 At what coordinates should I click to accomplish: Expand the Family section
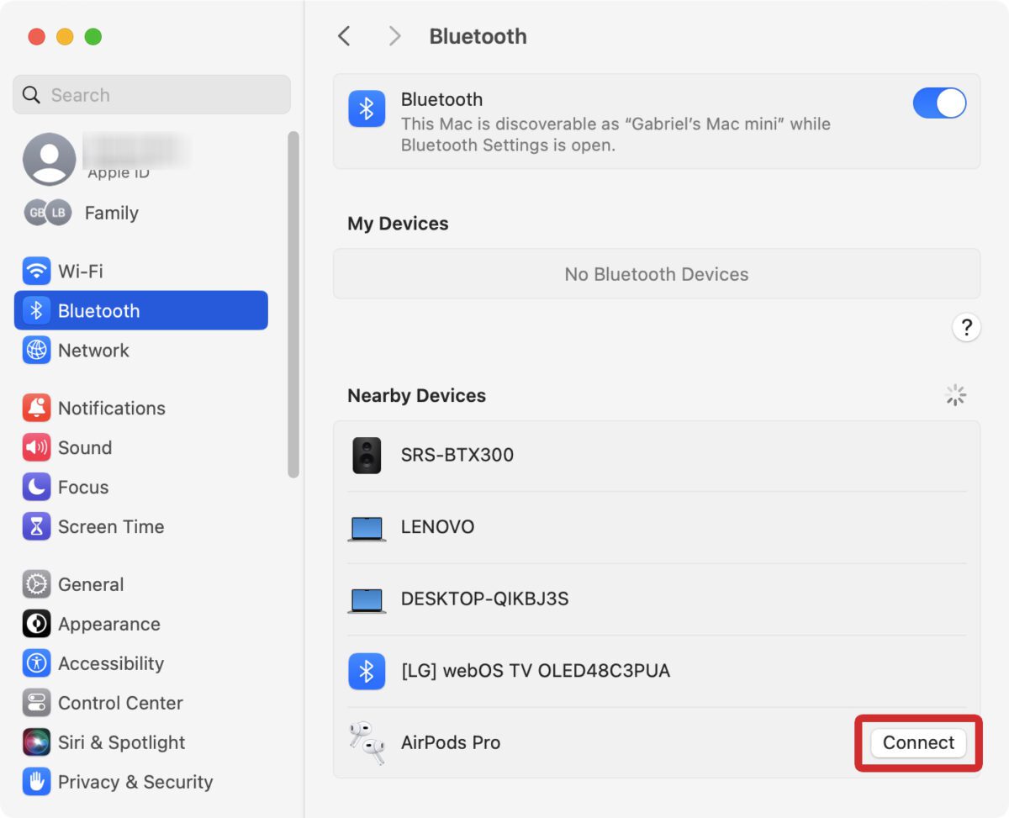point(110,213)
